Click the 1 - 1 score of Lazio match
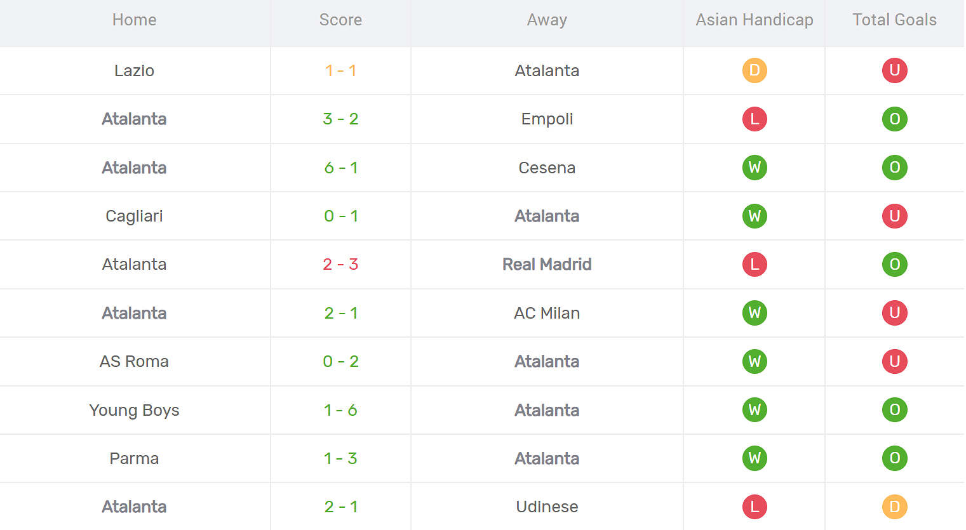 click(x=340, y=70)
